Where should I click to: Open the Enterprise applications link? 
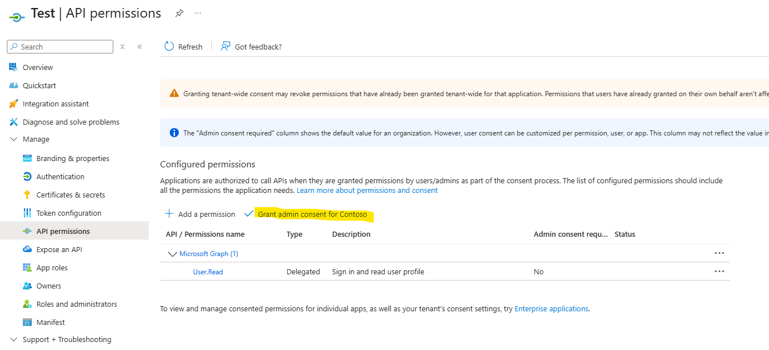pyautogui.click(x=551, y=308)
